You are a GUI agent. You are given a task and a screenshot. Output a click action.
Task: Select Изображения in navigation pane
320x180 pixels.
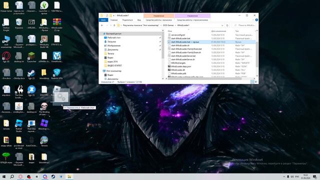[x=114, y=45]
